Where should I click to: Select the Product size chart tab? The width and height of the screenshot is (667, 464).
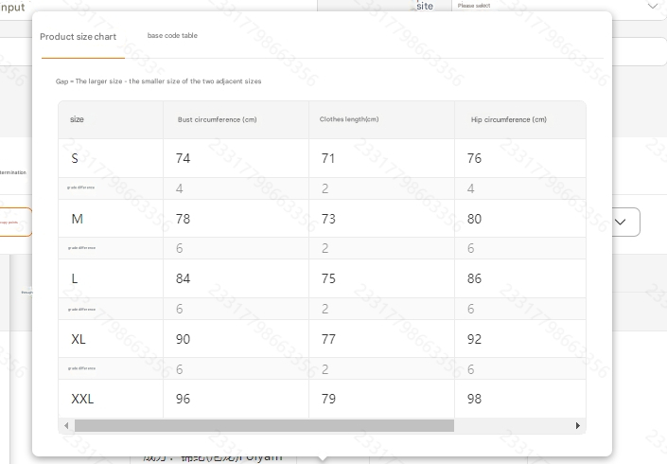coord(79,37)
